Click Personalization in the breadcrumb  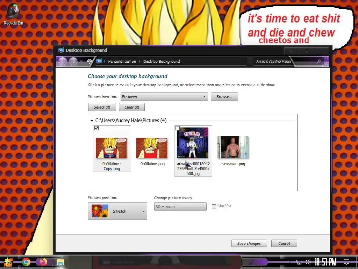click(122, 61)
